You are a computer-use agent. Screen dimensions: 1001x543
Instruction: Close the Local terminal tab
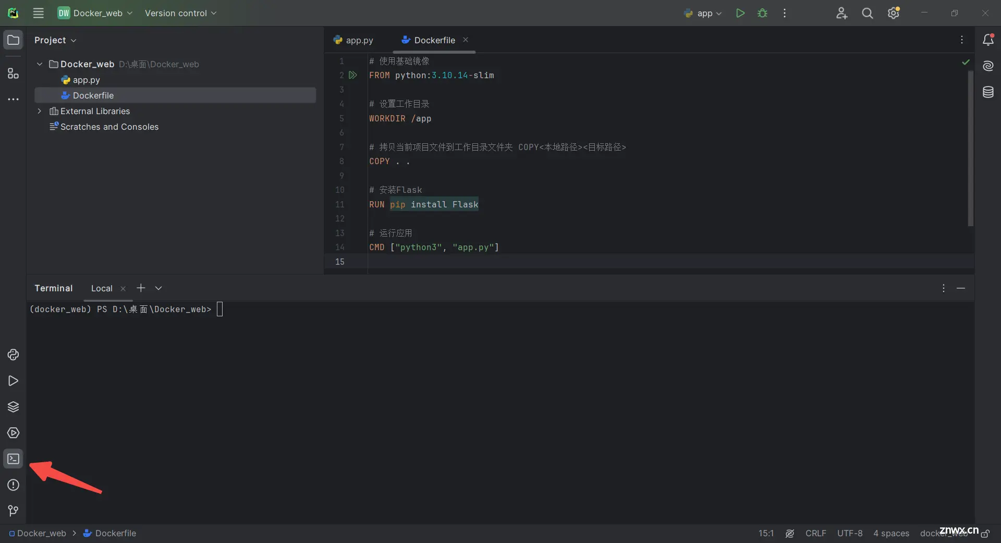point(123,289)
